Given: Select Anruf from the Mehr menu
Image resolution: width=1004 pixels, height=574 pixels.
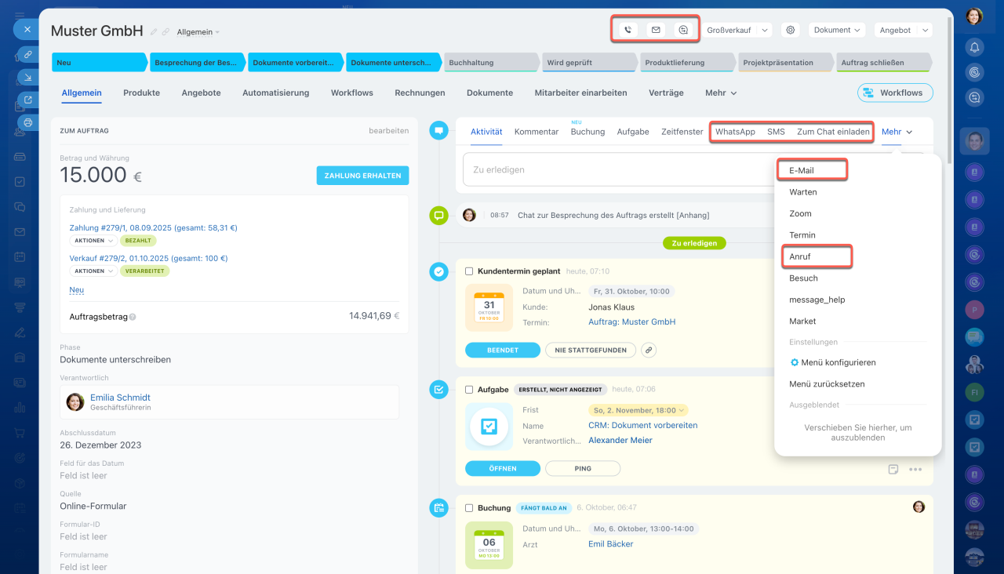Looking at the screenshot, I should (800, 256).
